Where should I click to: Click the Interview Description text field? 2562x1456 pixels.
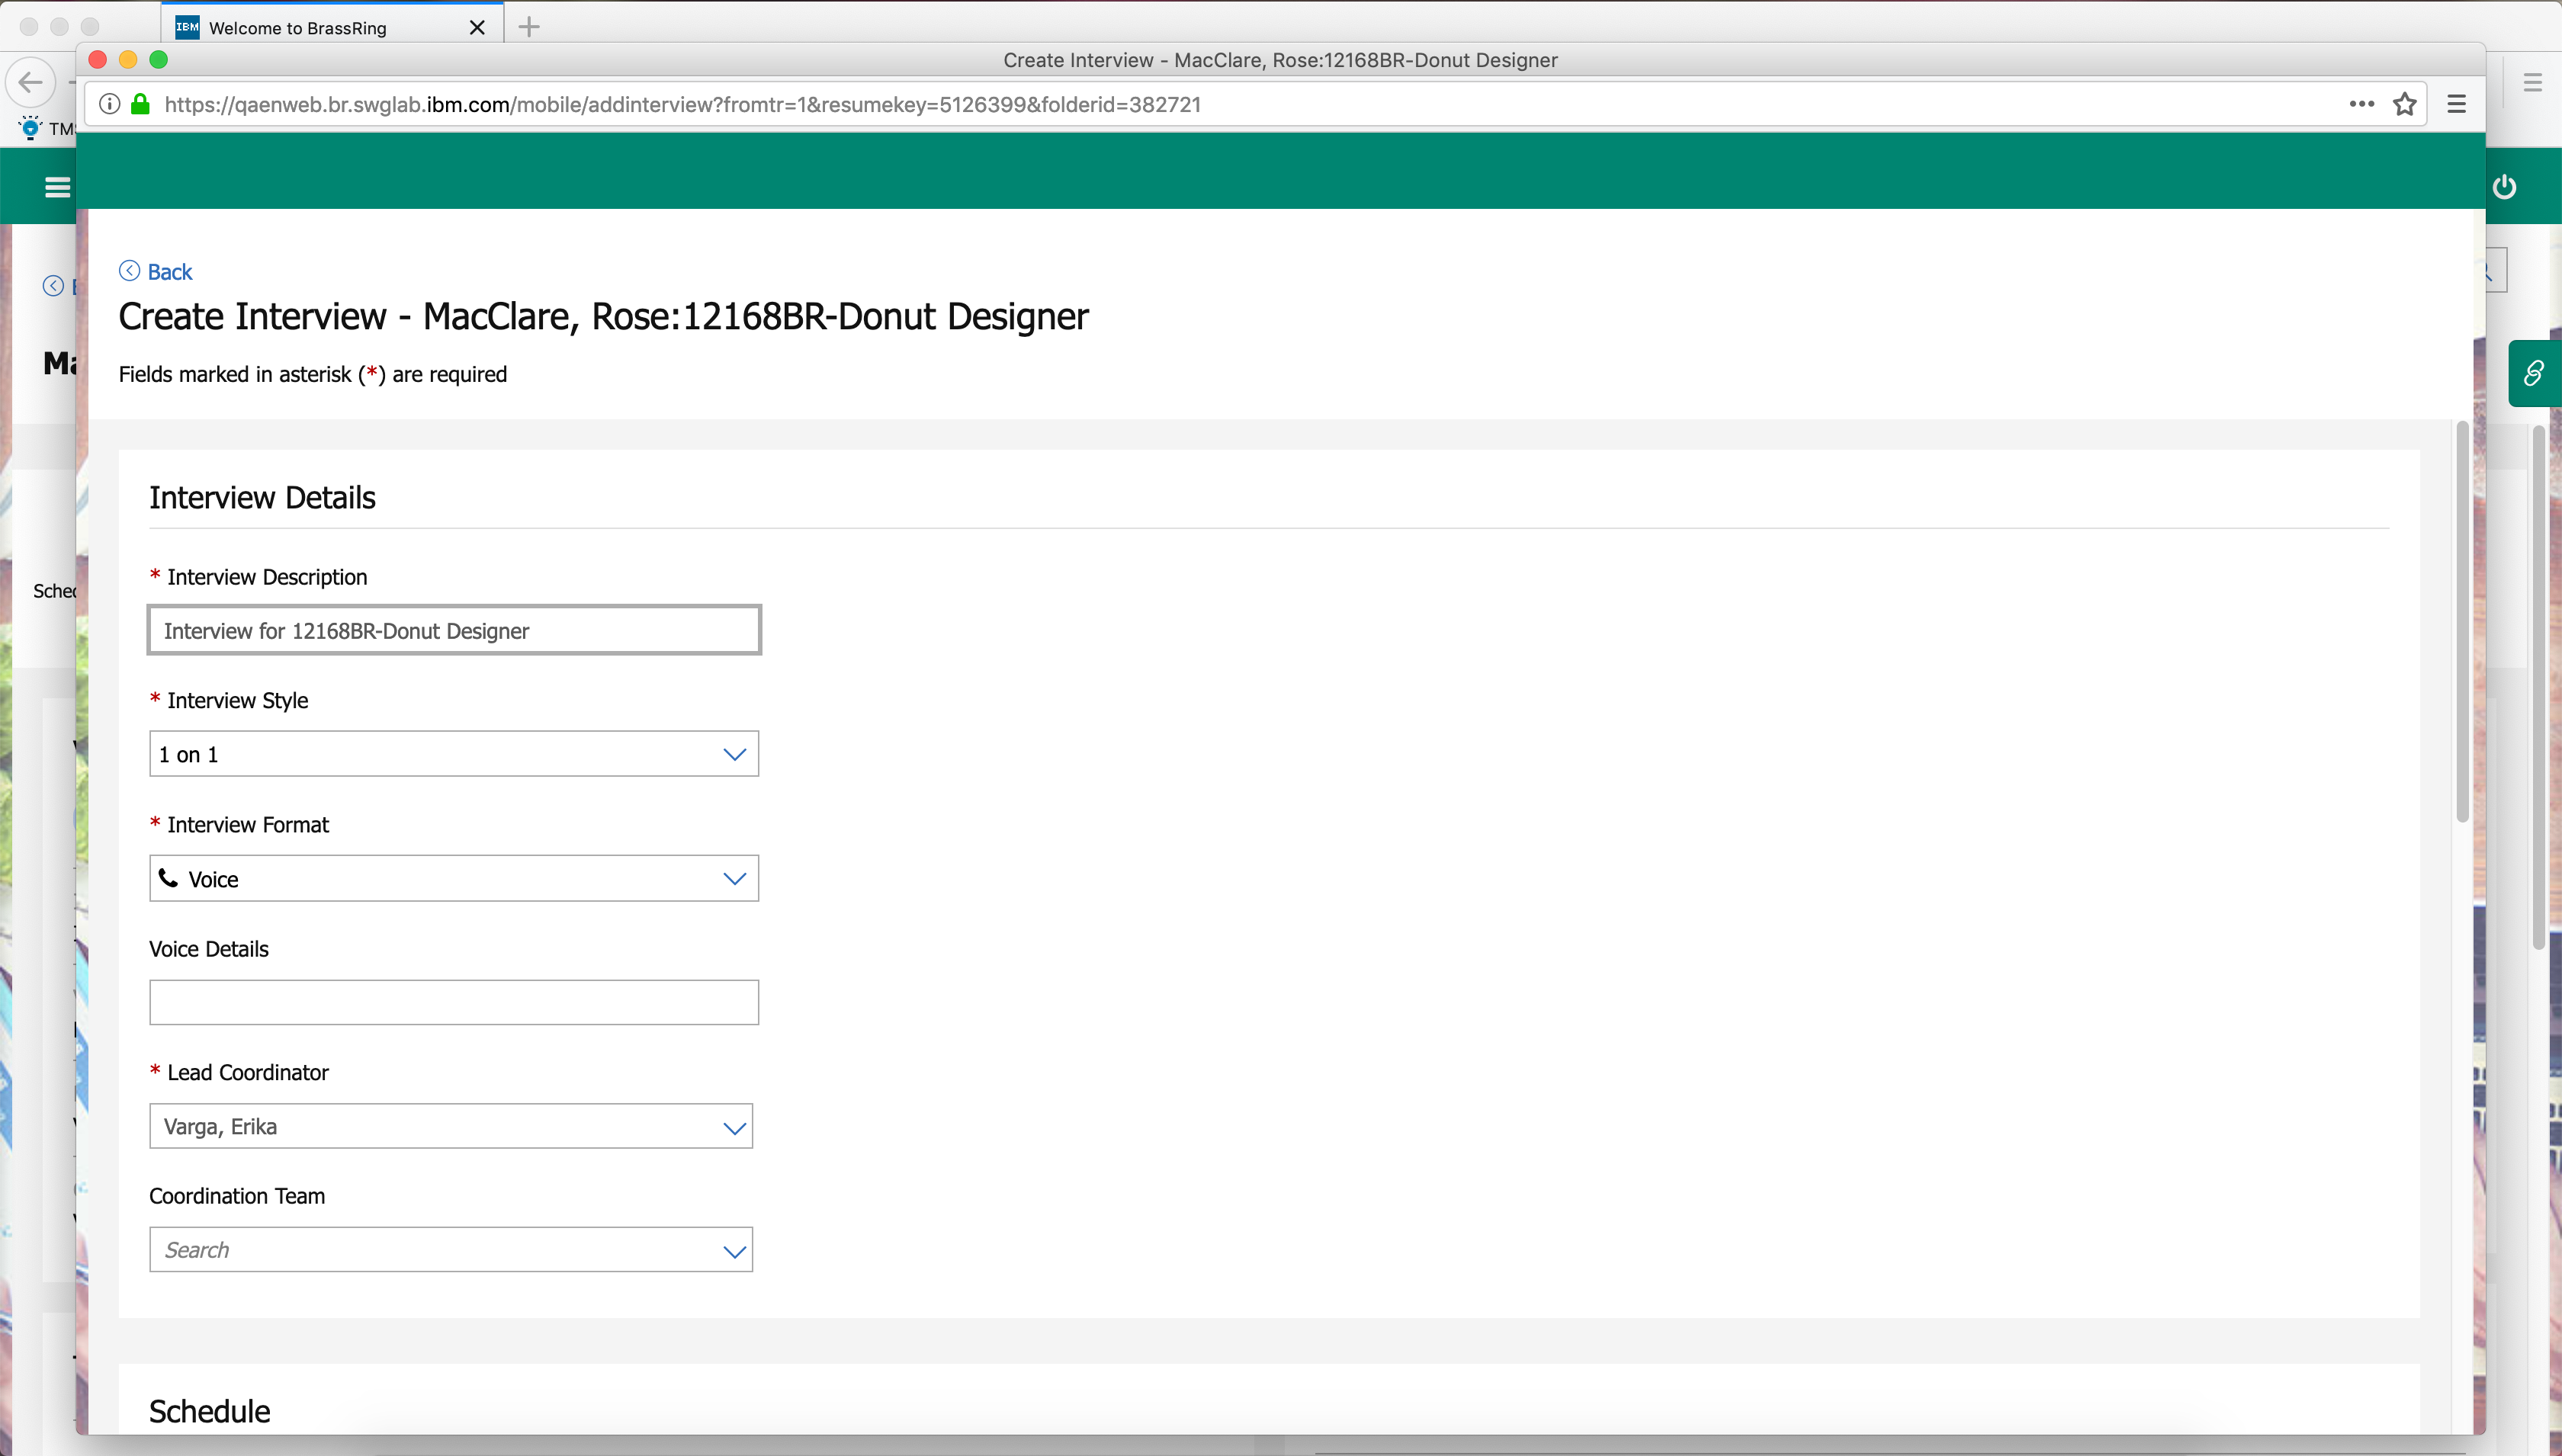453,631
